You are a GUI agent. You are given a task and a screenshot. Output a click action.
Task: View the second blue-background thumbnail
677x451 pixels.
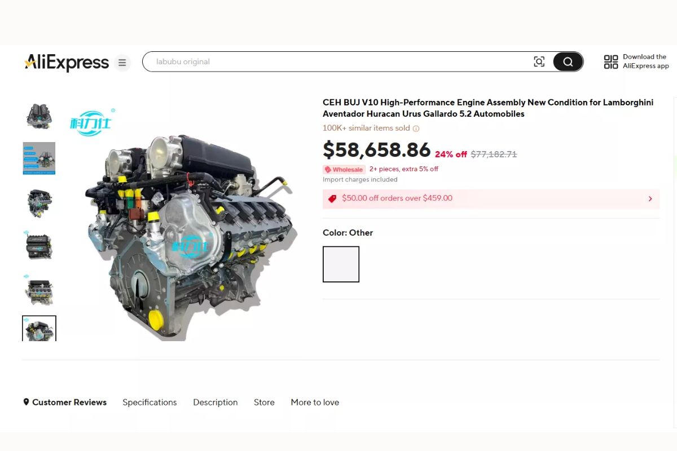39,158
